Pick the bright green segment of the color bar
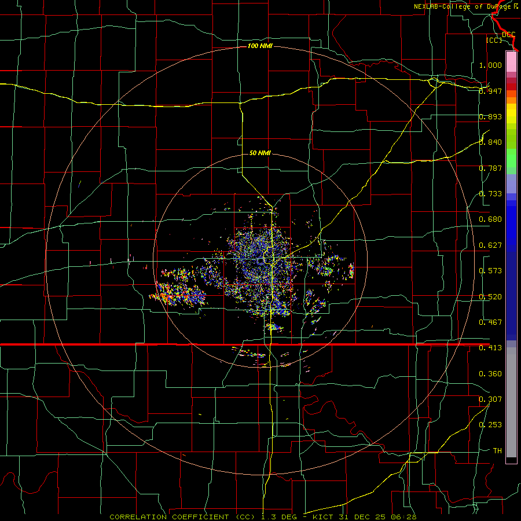Screen dimensions: 521x521 [x=511, y=158]
